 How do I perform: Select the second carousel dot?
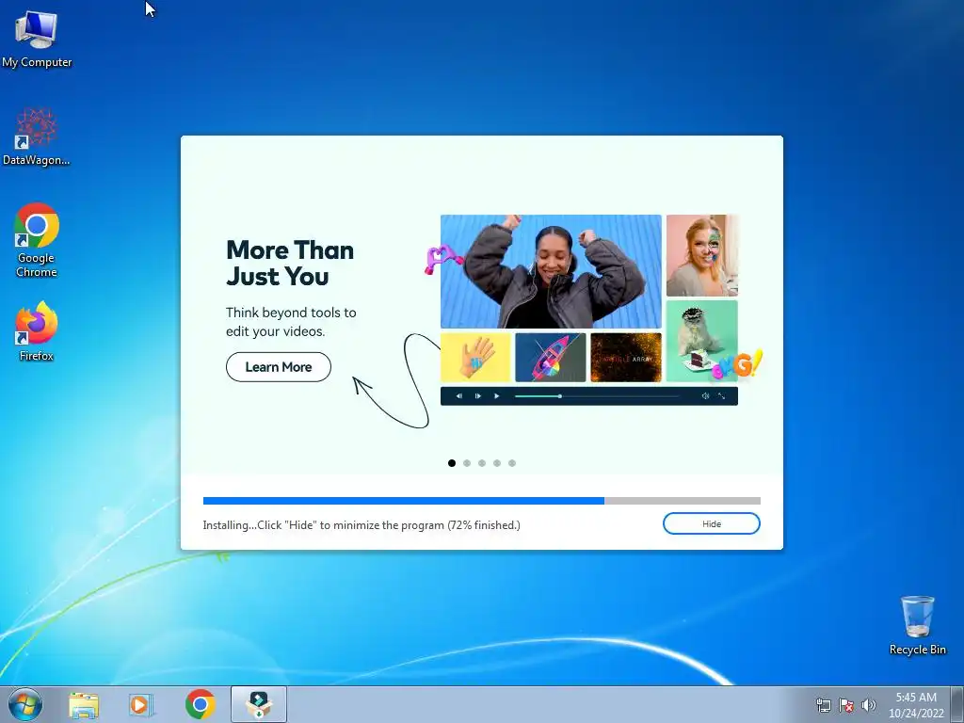click(x=467, y=463)
